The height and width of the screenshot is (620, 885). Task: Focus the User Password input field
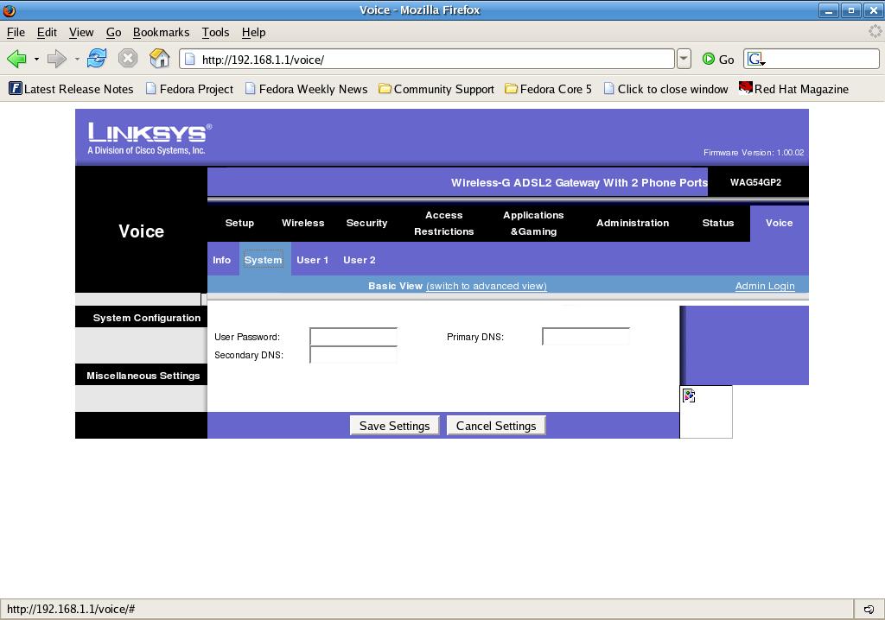(353, 337)
